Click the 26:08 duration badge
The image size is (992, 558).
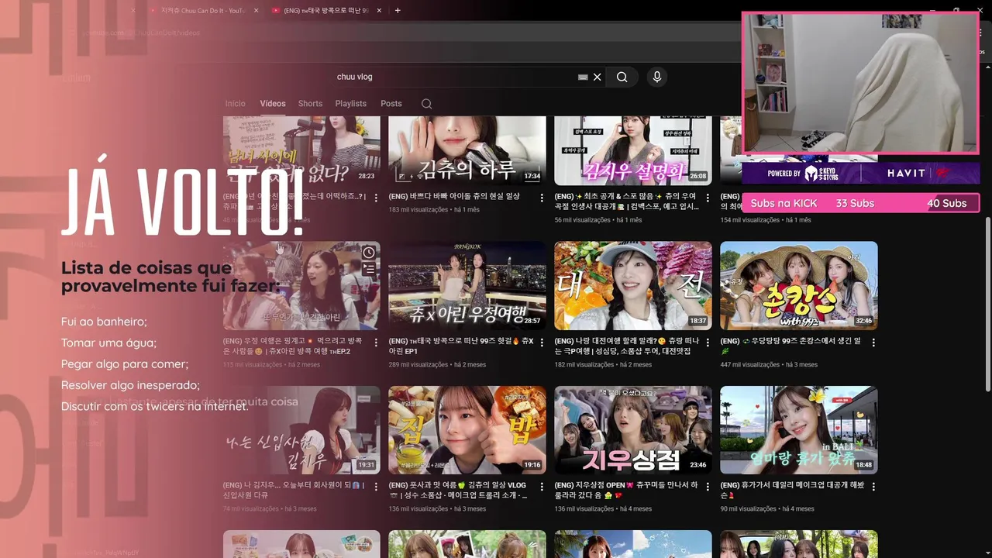pyautogui.click(x=697, y=176)
